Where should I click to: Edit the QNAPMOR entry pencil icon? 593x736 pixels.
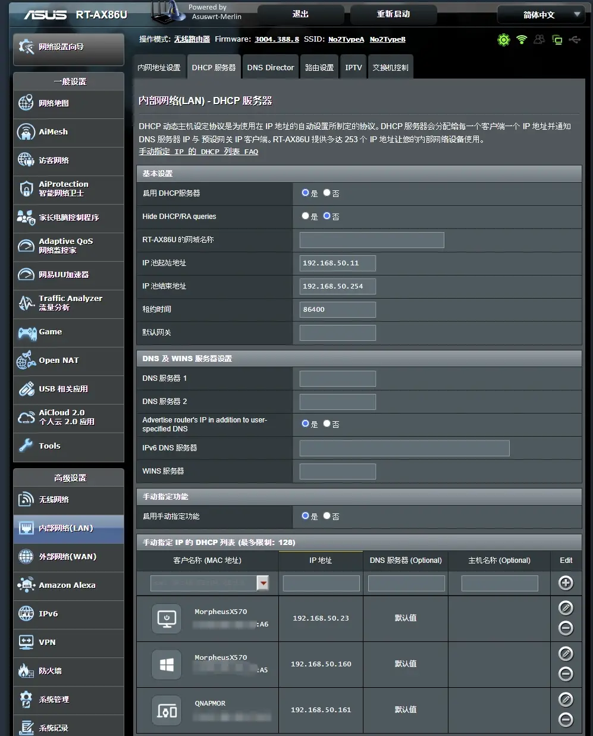pos(566,699)
